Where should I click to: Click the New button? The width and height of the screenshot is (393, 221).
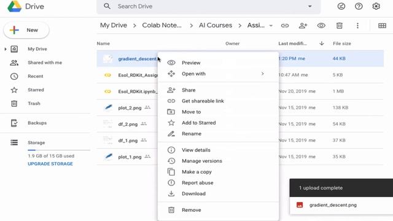26,30
